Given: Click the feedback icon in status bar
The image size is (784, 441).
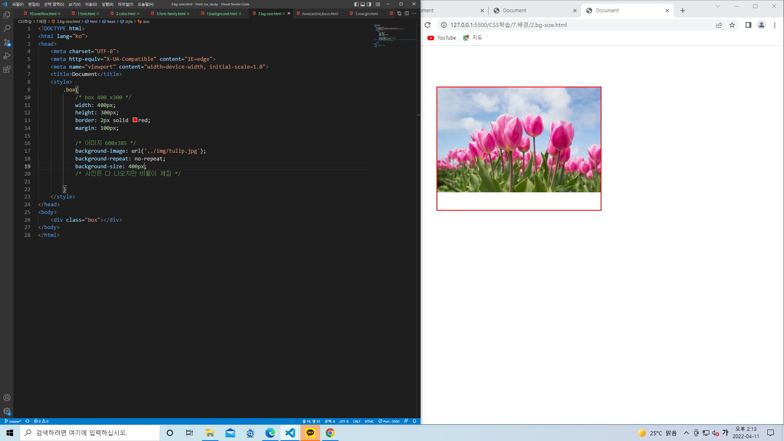Looking at the screenshot, I should [406, 421].
